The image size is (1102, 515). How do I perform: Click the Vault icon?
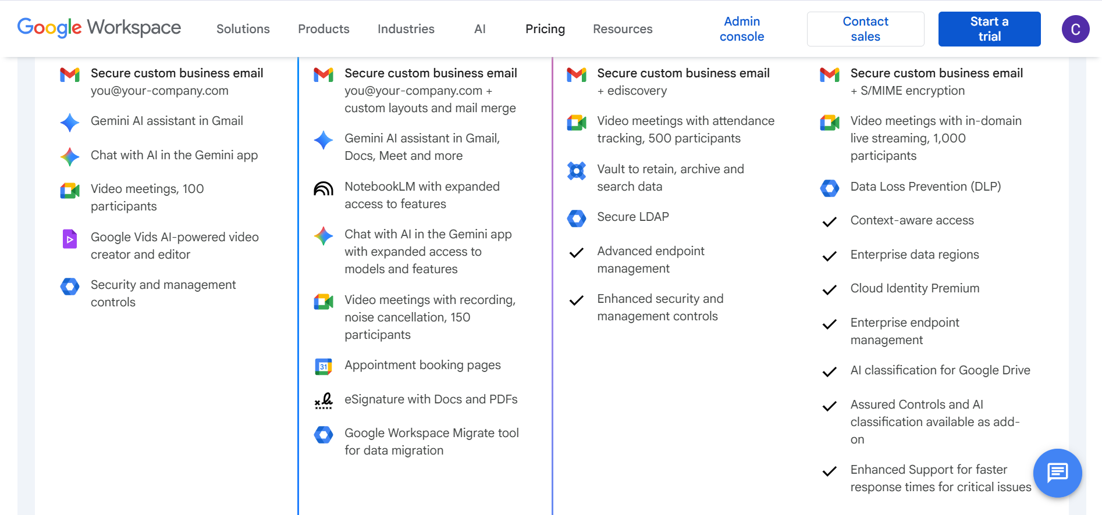tap(577, 171)
